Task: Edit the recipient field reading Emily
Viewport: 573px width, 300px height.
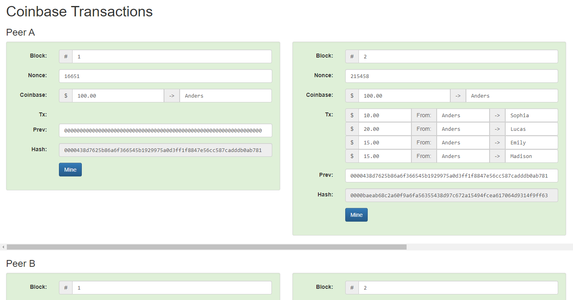Action: click(532, 142)
